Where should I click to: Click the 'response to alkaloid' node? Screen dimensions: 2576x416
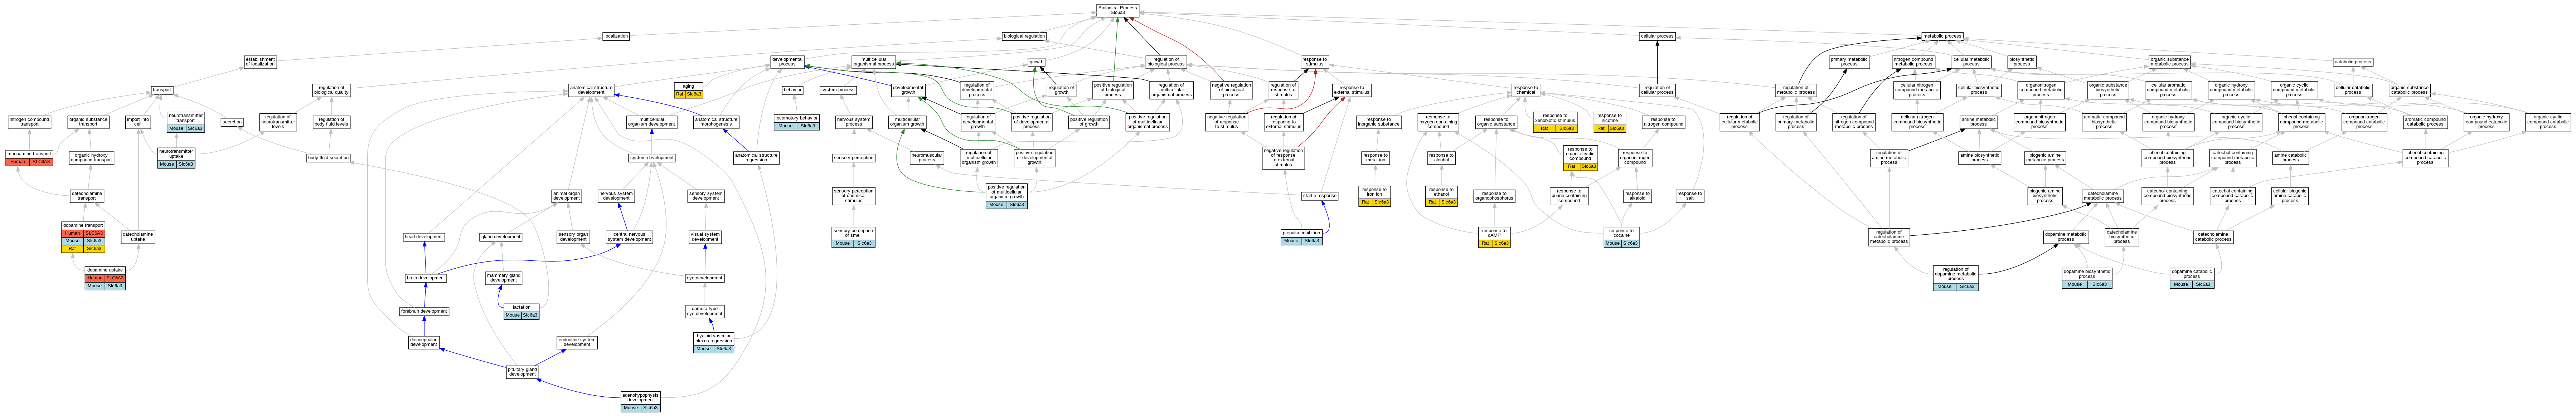click(1637, 196)
